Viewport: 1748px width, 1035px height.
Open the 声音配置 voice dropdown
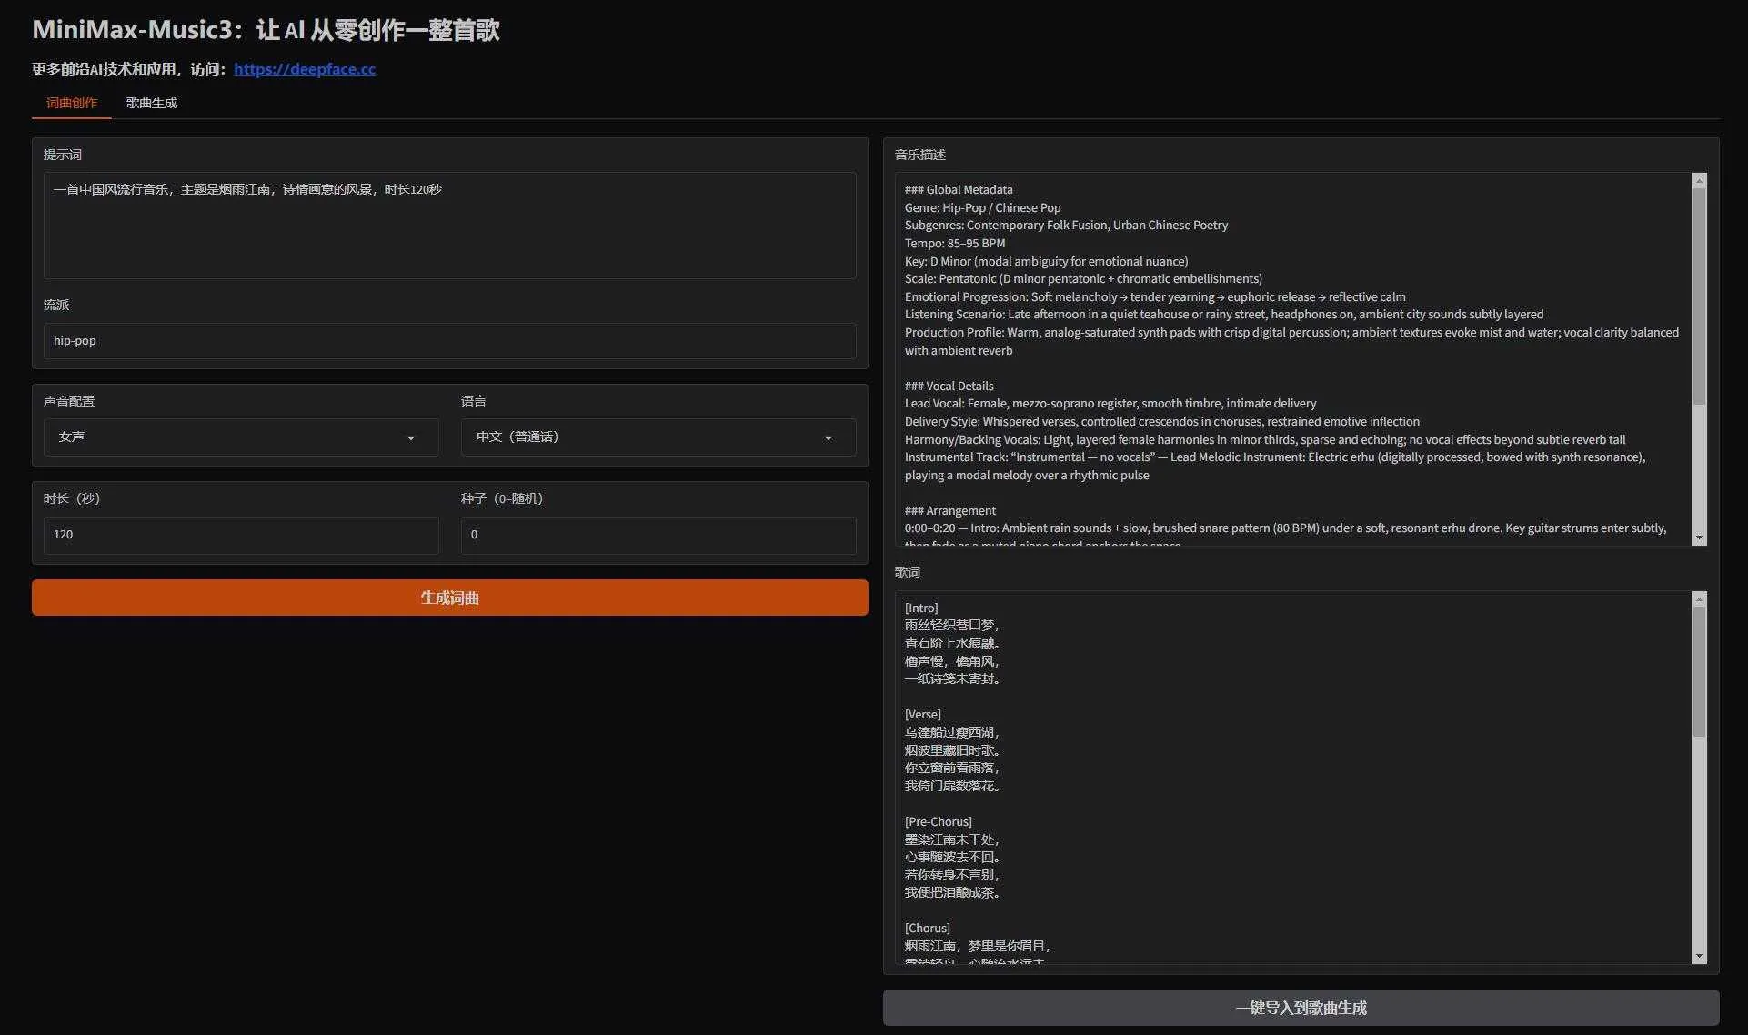(x=241, y=437)
